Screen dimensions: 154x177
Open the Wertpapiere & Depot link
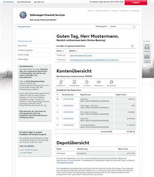tap(65, 162)
